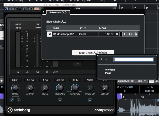The width and height of the screenshot is (159, 116).
Task: Click the minus icon in the track picker
Action: (106, 59)
